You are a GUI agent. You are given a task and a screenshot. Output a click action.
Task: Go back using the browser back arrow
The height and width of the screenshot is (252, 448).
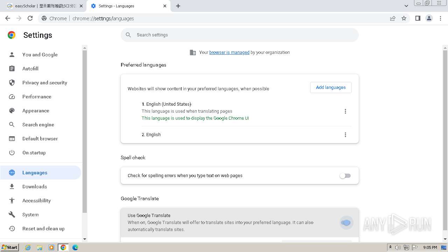tap(8, 18)
